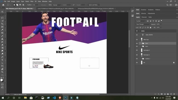Screen dimensions: 178x100
Task: Add a layer mask from Layers footer
Action: (x=162, y=94)
